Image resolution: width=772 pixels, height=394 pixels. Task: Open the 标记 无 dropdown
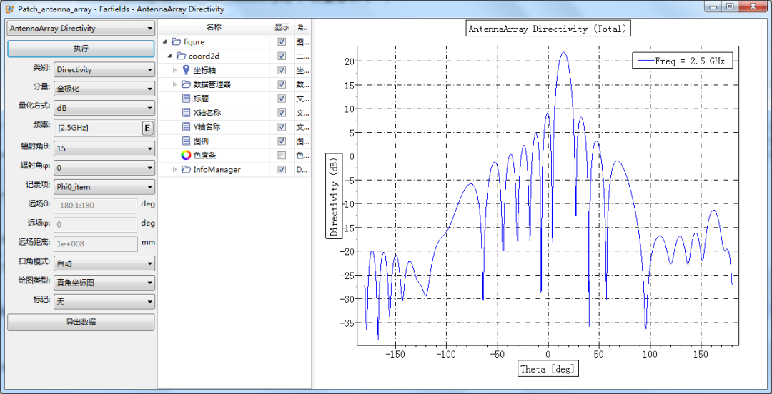[104, 301]
